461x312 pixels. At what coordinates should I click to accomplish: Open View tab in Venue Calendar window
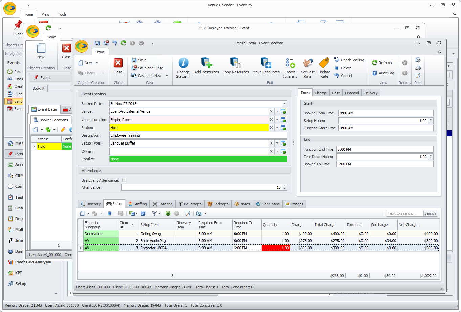coord(45,14)
